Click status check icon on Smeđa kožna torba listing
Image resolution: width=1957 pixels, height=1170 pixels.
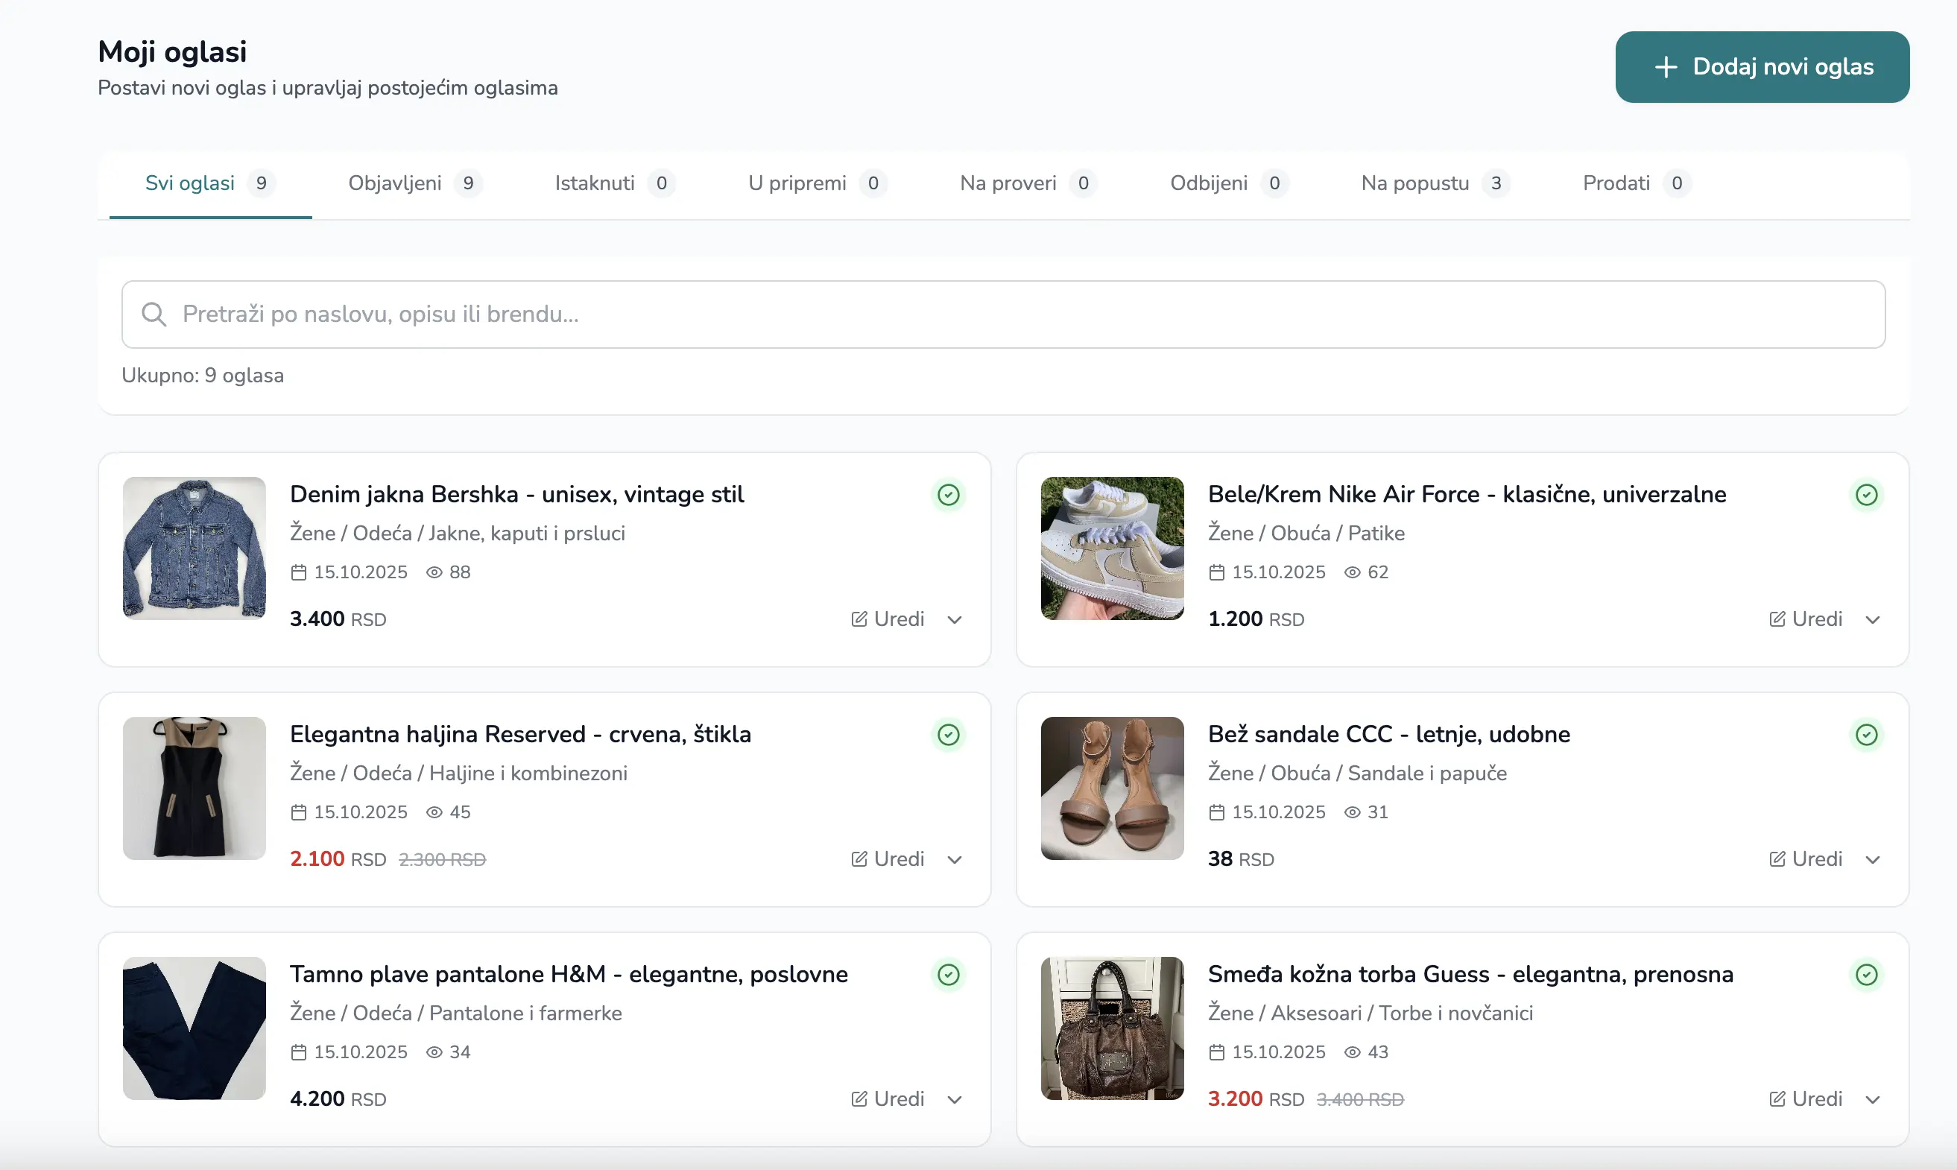pos(1865,975)
